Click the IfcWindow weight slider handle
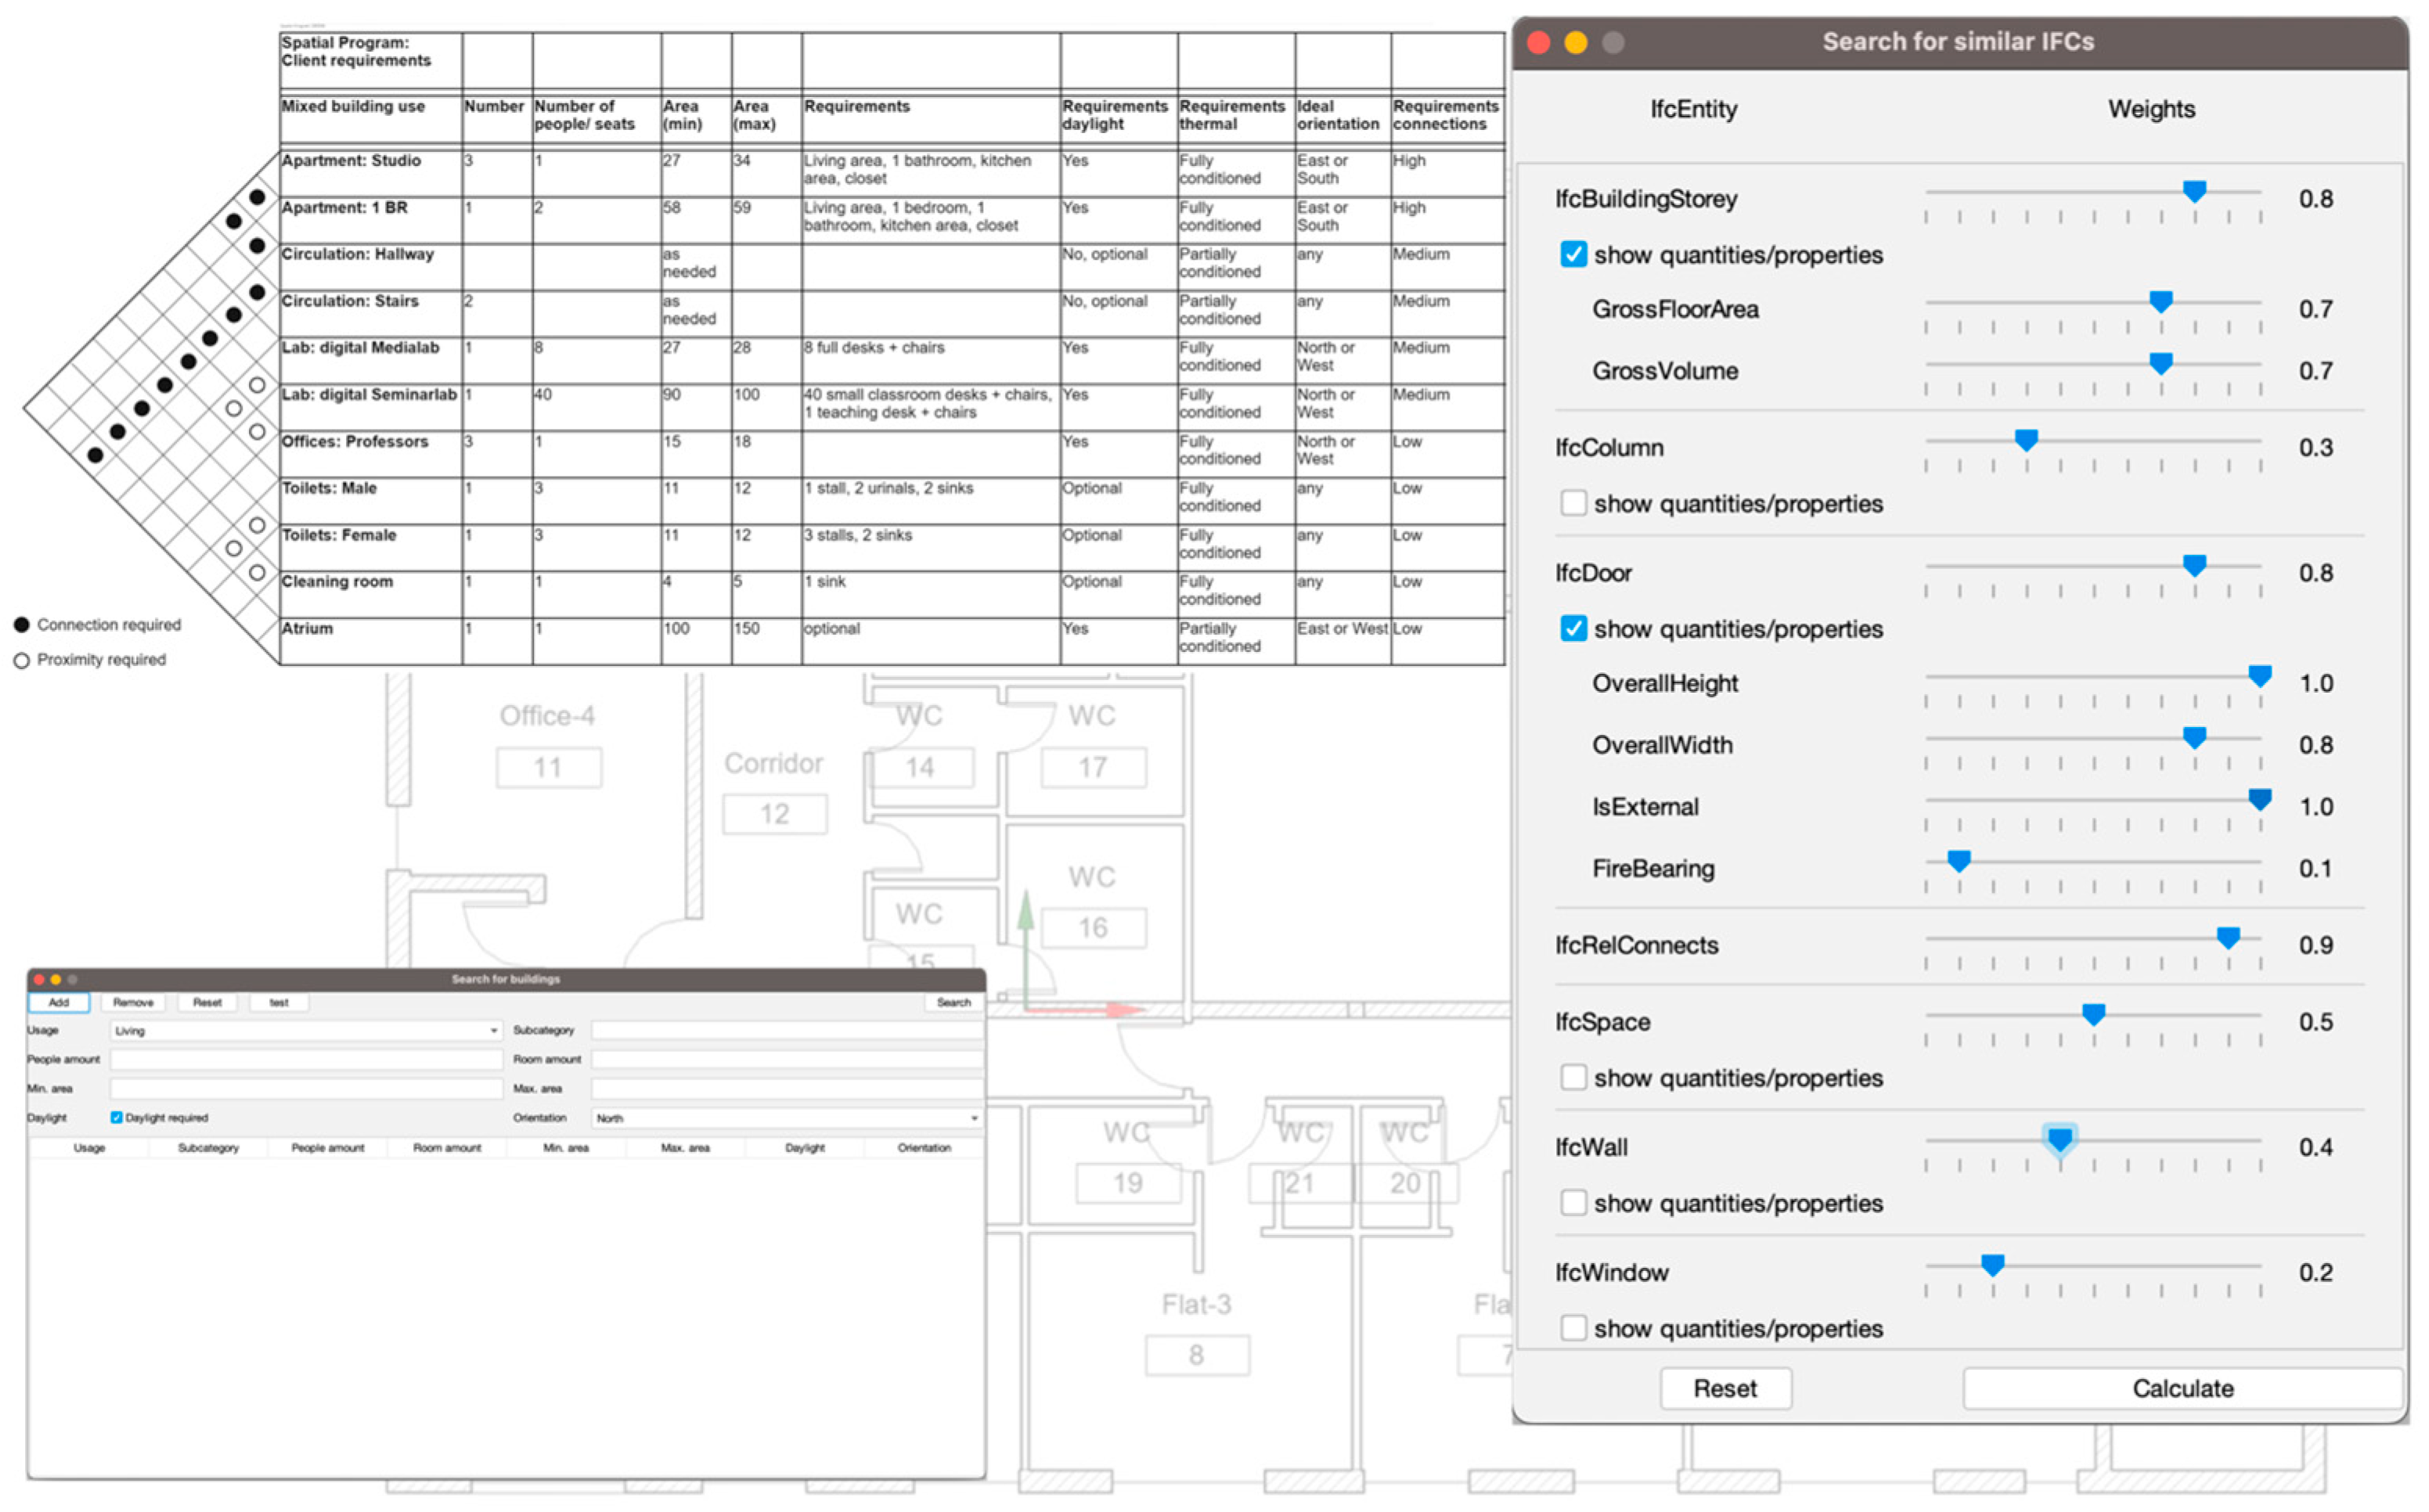 pos(1992,1266)
